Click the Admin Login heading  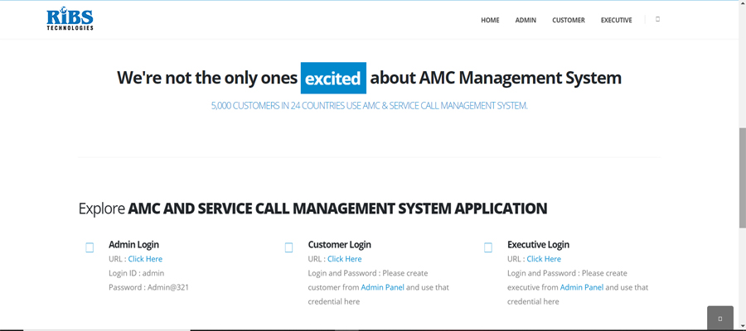point(133,244)
